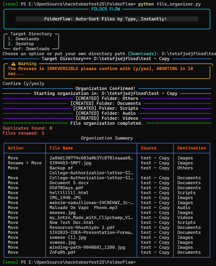The height and width of the screenshot is (266, 216).
Task: Click the FOLDER FLOW panel title
Action: [106, 9]
